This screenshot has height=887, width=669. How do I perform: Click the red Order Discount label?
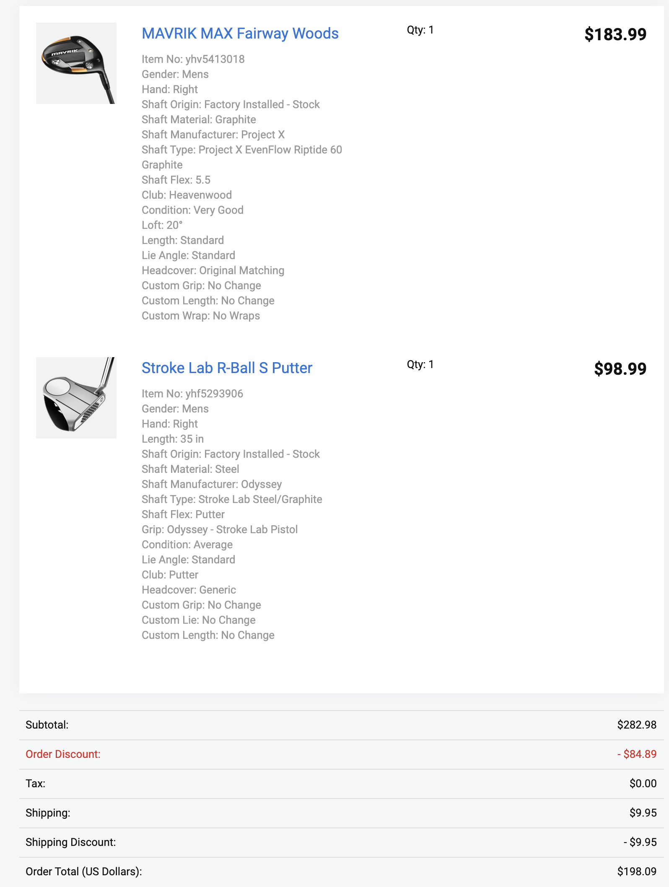63,754
